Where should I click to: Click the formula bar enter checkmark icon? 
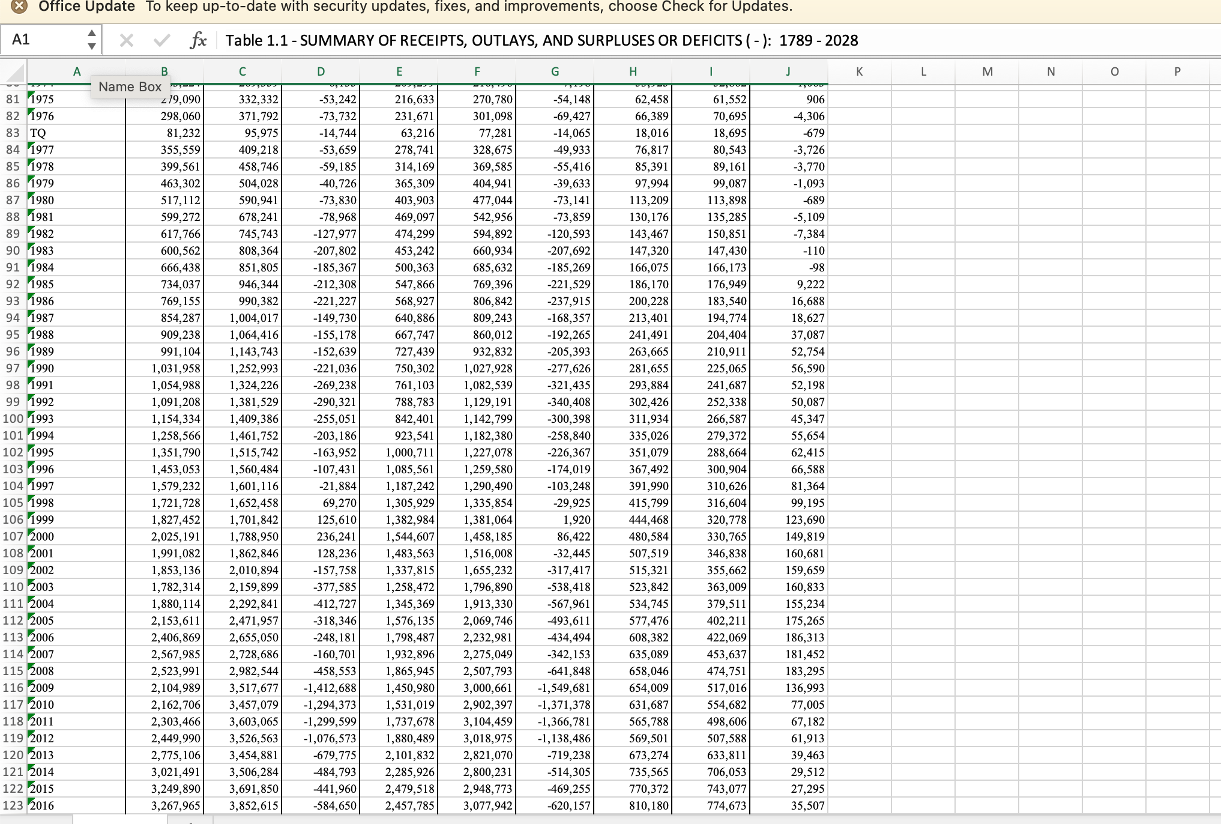(x=161, y=41)
